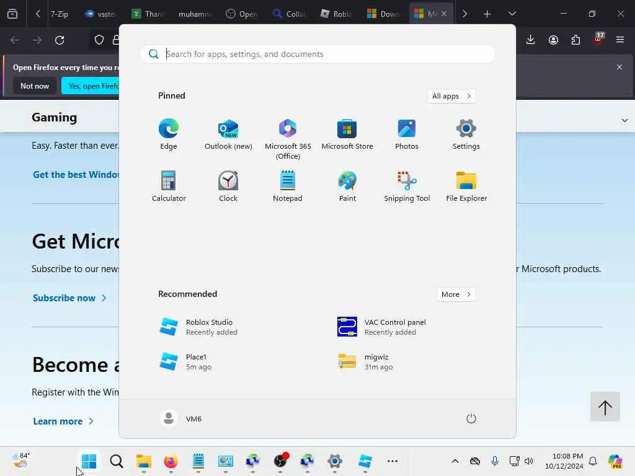Open Microsoft Store app

[x=347, y=134]
